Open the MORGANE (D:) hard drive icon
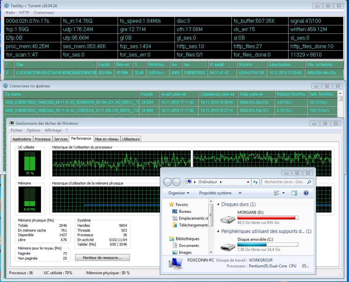This screenshot has height=282, width=349. pyautogui.click(x=227, y=219)
